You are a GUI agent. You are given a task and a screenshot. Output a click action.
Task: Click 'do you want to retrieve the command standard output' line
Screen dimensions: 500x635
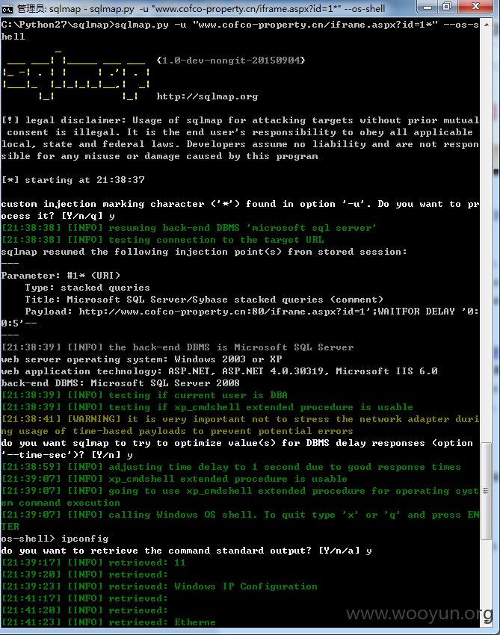click(x=186, y=551)
